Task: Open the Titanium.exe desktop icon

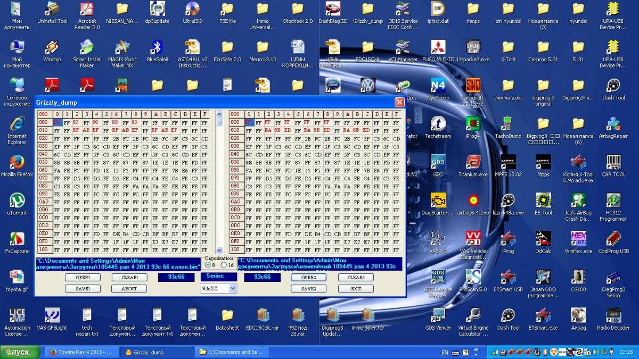Action: click(x=473, y=166)
